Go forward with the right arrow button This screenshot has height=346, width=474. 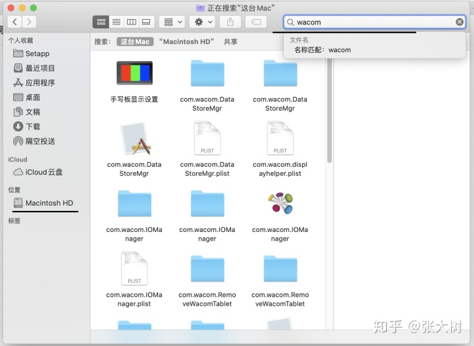29,22
